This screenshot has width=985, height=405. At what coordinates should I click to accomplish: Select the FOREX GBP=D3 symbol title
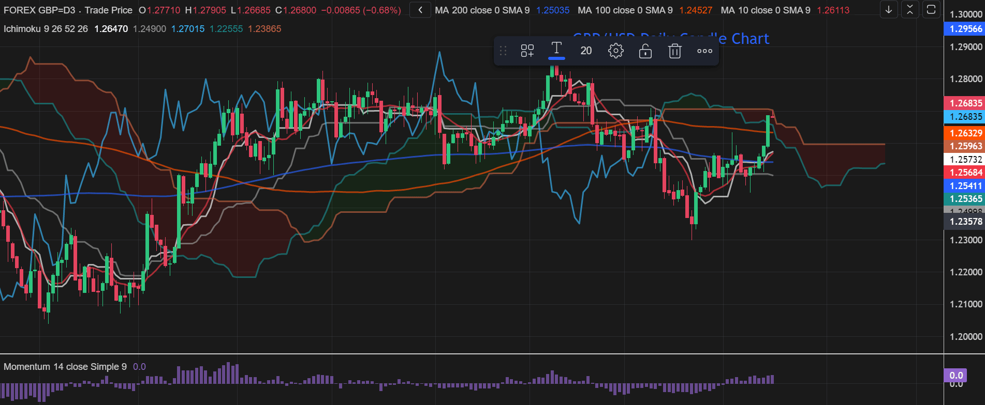pos(67,10)
